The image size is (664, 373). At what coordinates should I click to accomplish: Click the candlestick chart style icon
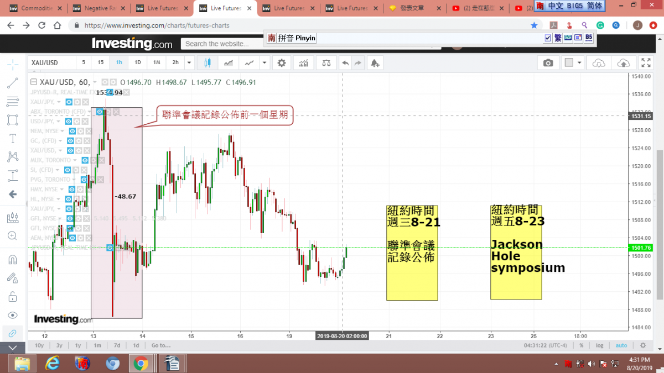[207, 63]
